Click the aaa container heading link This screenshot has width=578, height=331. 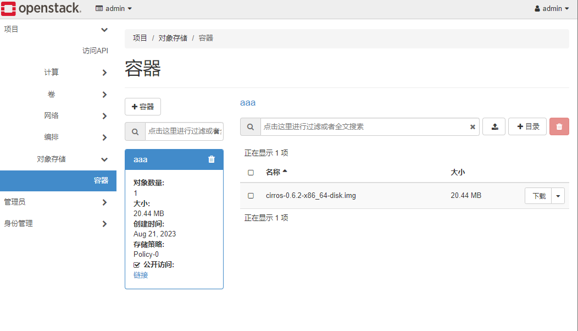(248, 103)
